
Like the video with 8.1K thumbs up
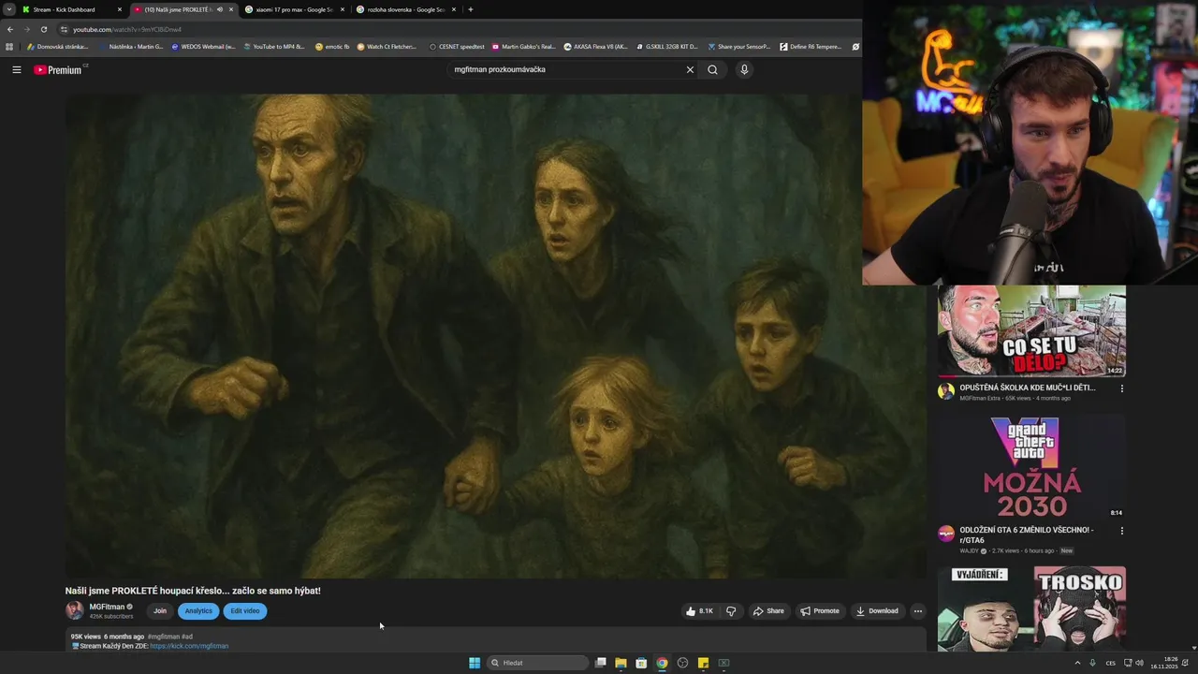(x=699, y=611)
